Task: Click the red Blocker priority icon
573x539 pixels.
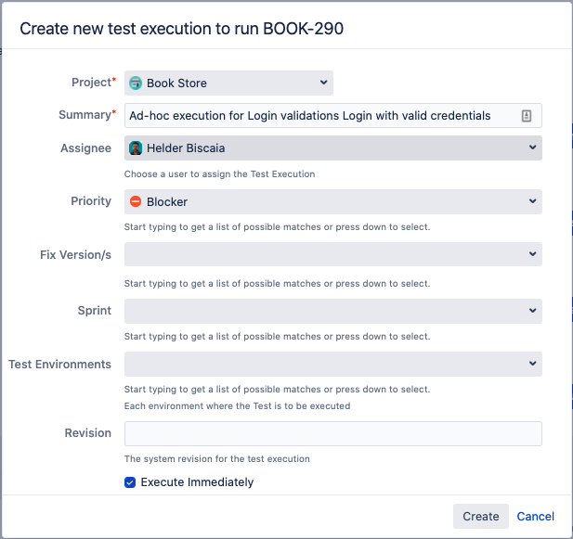Action: coord(136,201)
